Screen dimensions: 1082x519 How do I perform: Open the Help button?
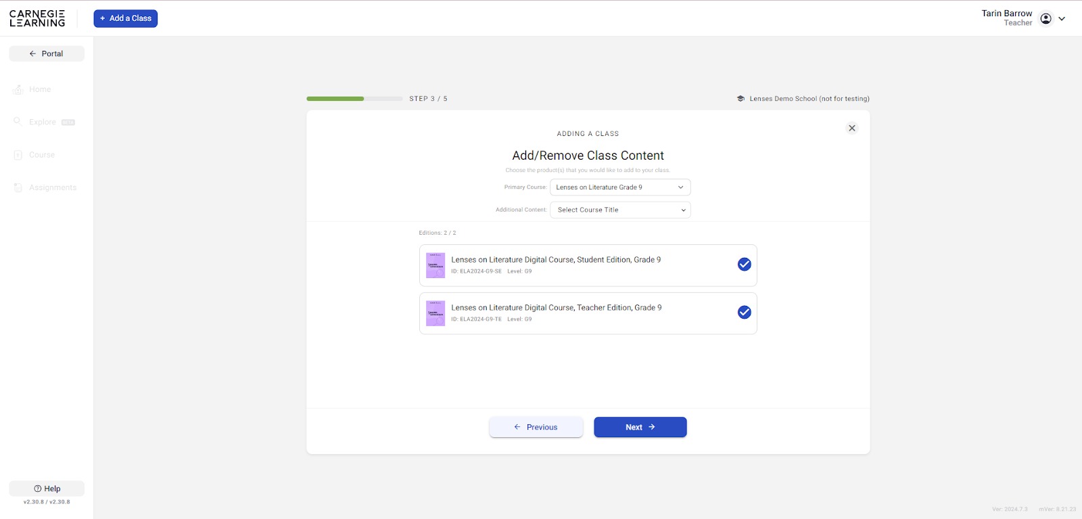coord(47,489)
